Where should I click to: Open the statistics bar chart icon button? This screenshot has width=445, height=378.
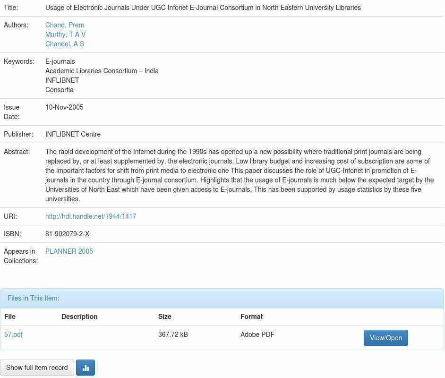coord(86,368)
